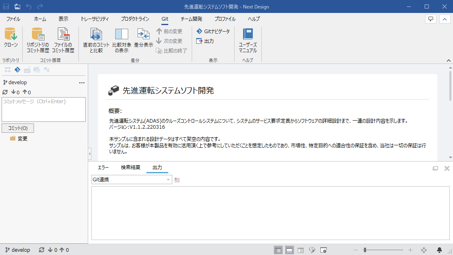Click the zoom slider handle
Screen dimensions: 453x255
tap(365, 250)
